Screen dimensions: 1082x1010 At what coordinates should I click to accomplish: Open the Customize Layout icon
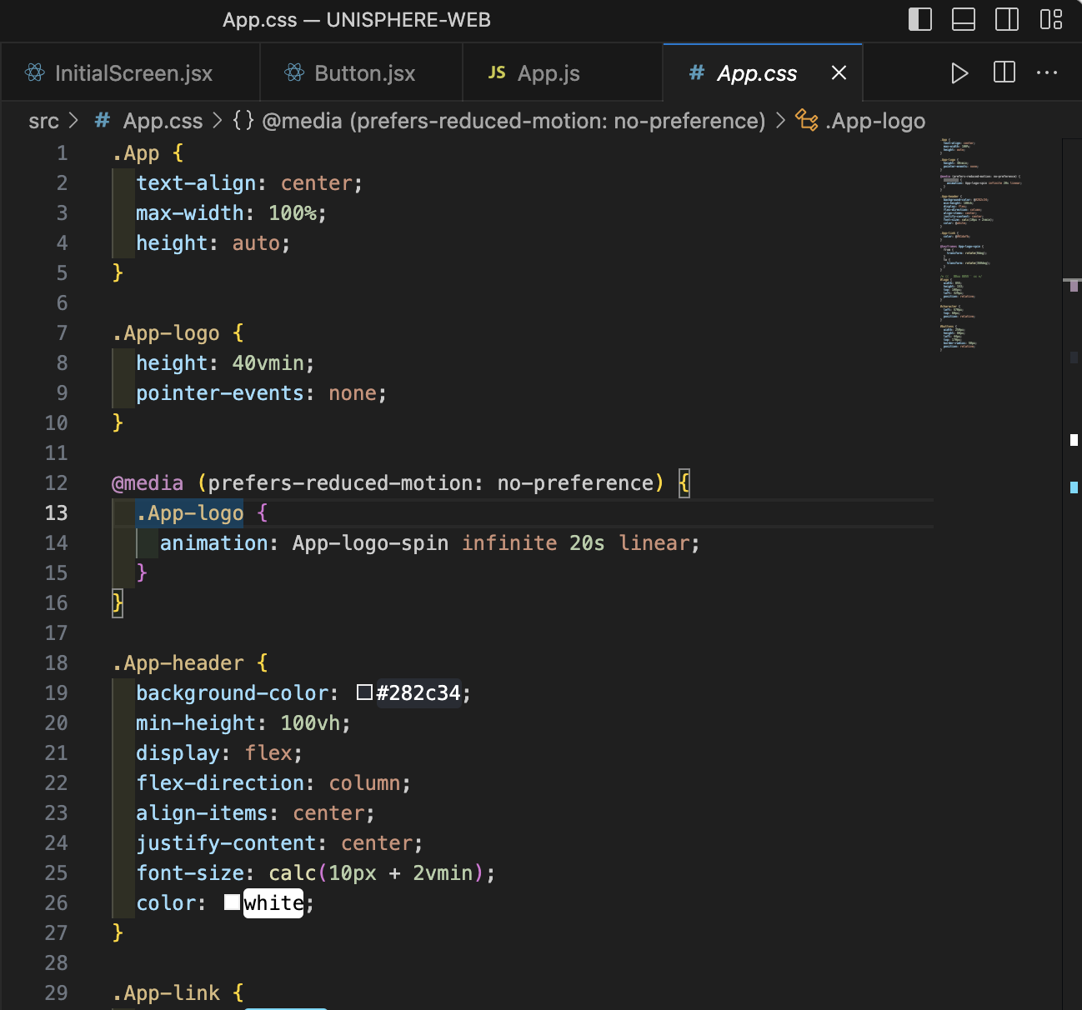point(1051,19)
